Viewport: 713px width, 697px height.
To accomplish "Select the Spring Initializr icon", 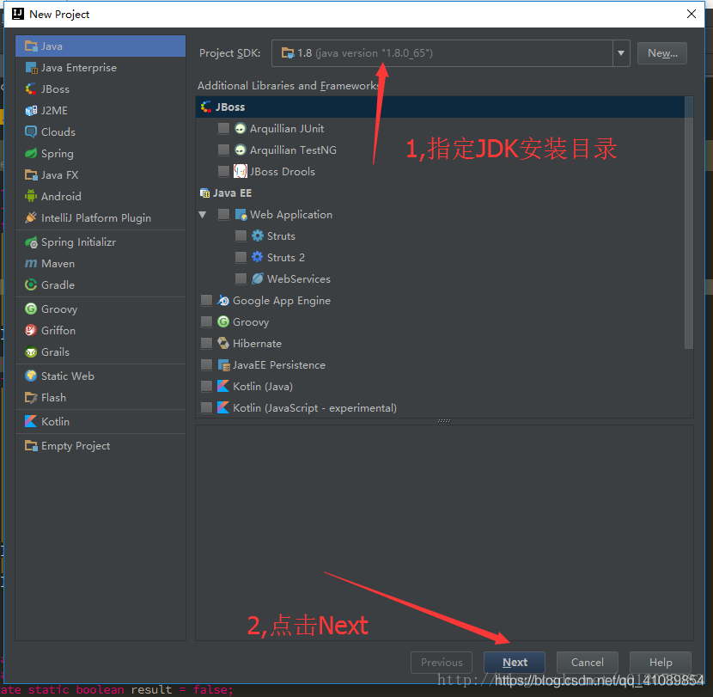I will (31, 242).
